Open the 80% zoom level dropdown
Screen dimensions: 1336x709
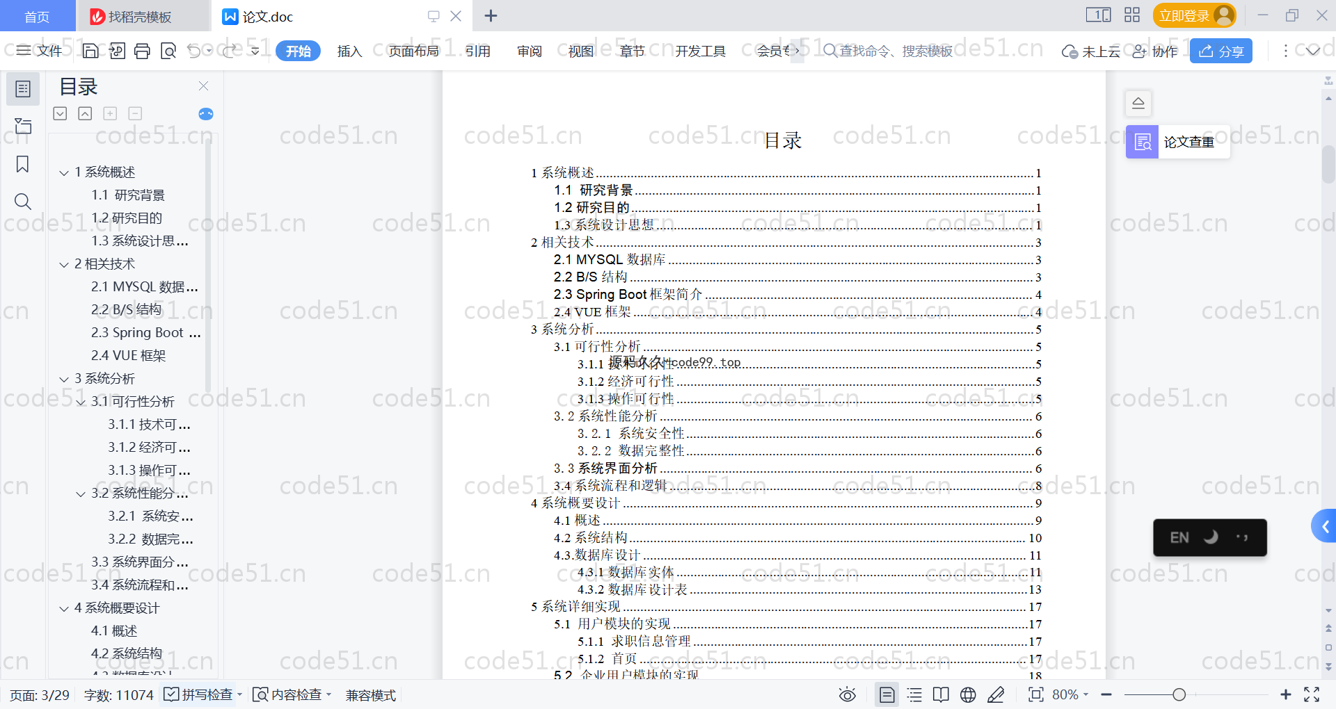[x=1070, y=694]
